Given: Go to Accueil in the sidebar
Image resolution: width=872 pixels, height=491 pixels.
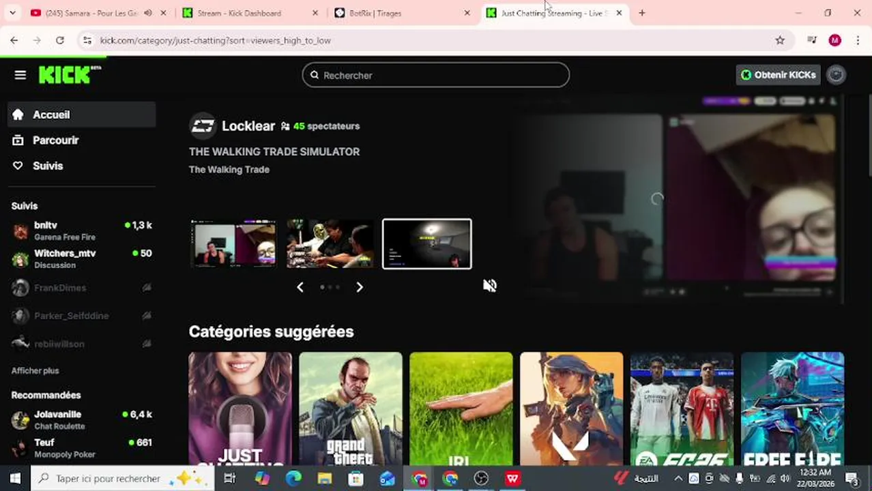Looking at the screenshot, I should pos(82,115).
